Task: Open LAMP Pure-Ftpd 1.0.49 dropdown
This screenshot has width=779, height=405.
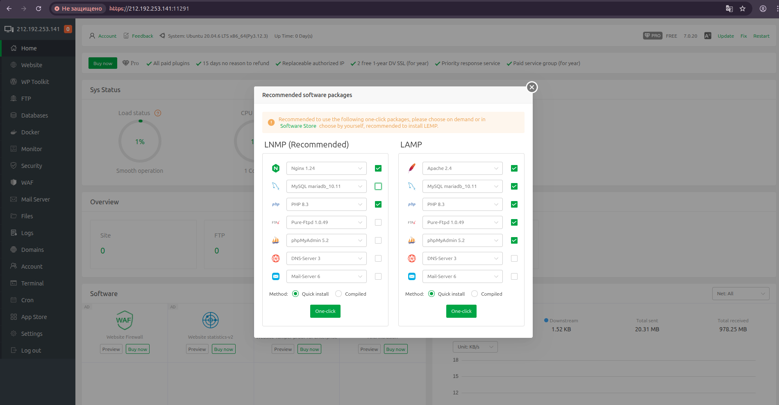Action: (x=463, y=222)
